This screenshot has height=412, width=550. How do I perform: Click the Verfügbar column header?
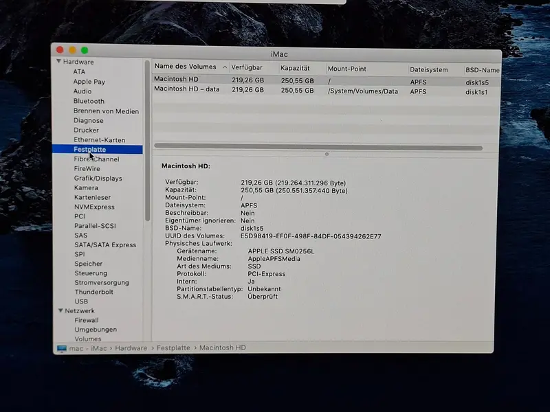pos(247,67)
